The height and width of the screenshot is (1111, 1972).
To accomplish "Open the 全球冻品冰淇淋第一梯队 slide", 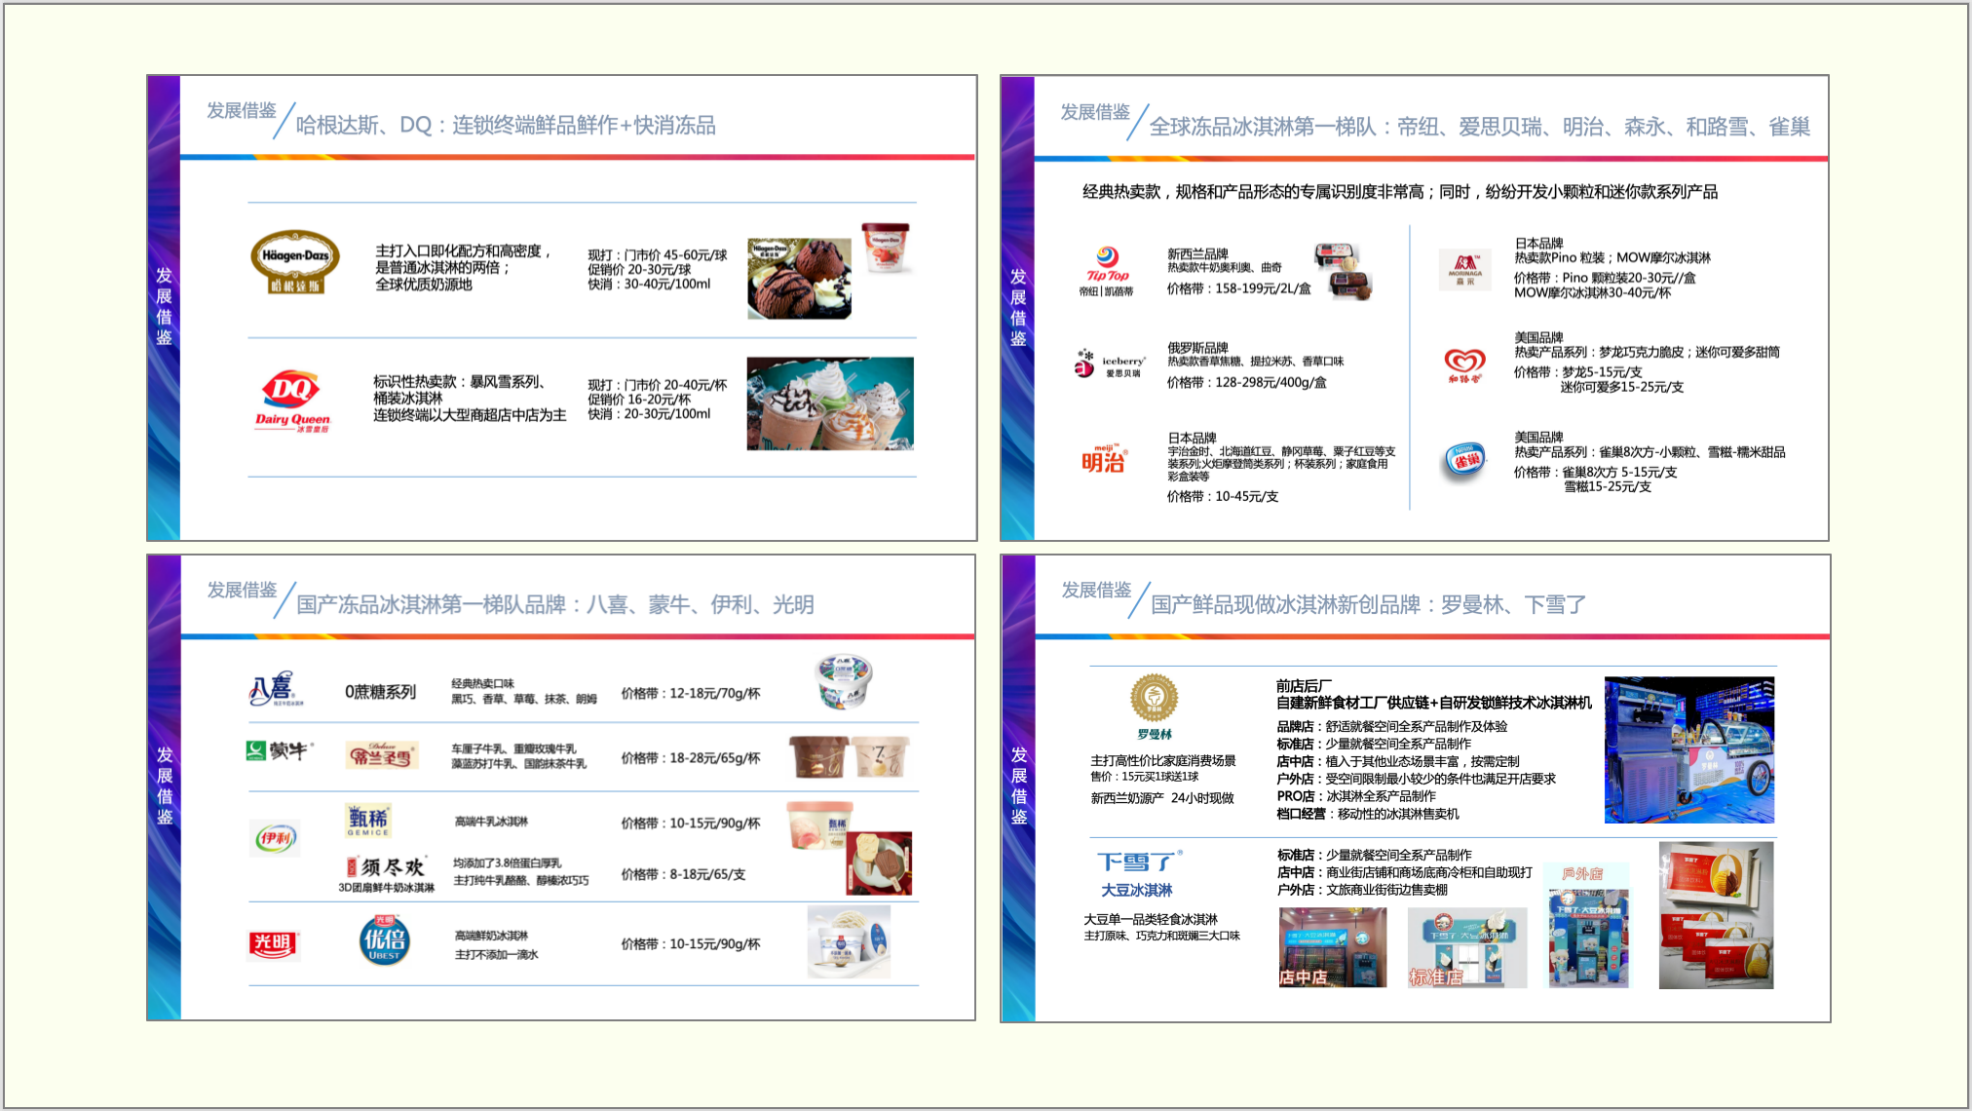I will coord(1478,128).
